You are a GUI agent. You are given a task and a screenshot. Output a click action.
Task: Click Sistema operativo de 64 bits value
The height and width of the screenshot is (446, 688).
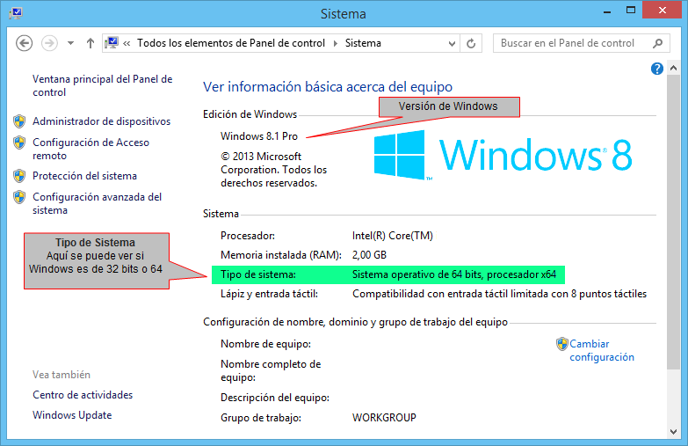coord(454,274)
